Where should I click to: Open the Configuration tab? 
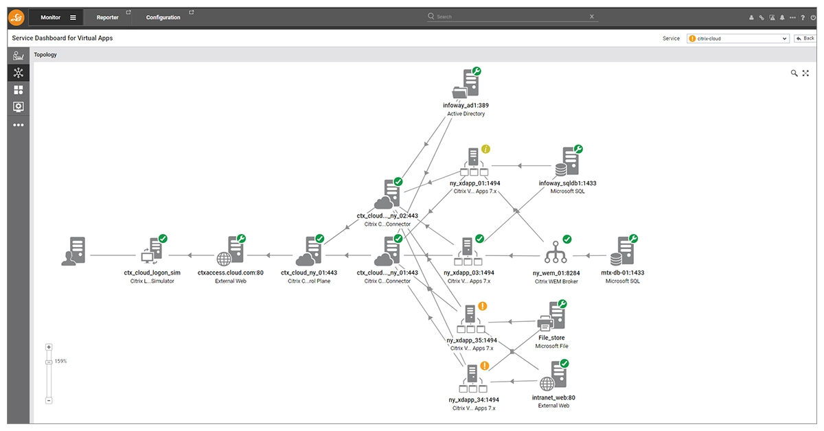click(163, 18)
